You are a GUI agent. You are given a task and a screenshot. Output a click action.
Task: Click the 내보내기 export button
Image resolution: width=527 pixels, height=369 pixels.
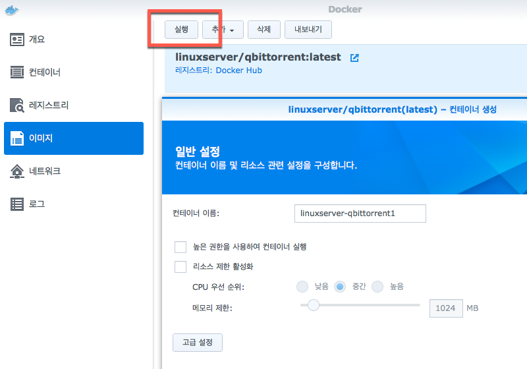(308, 30)
